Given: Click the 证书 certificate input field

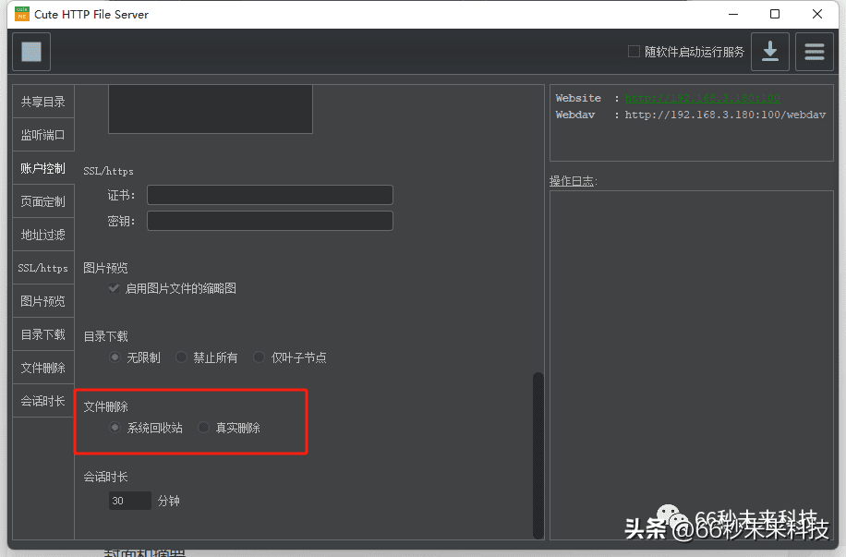Looking at the screenshot, I should [x=269, y=195].
